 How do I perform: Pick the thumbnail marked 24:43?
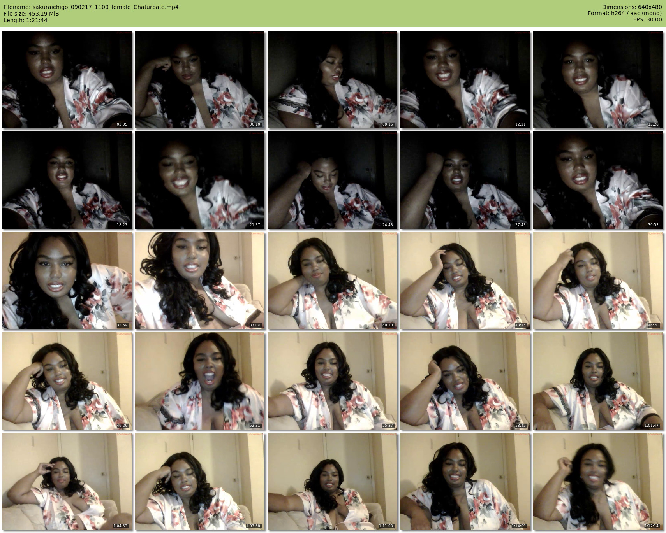(333, 180)
